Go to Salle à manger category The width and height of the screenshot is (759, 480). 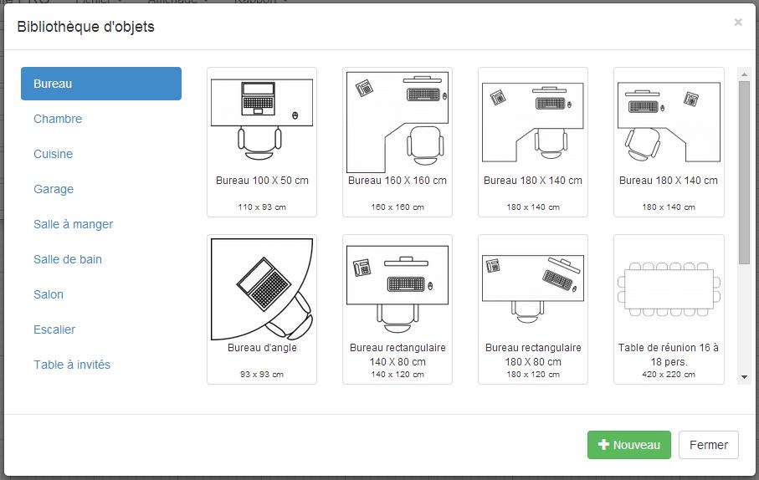[x=74, y=224]
